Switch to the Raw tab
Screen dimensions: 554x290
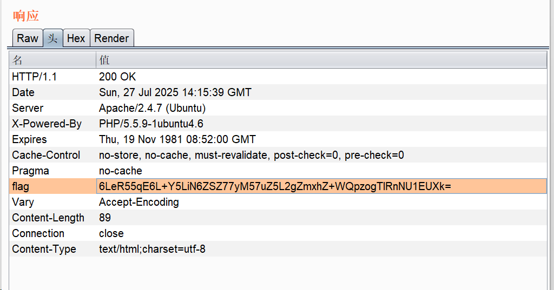(x=28, y=38)
